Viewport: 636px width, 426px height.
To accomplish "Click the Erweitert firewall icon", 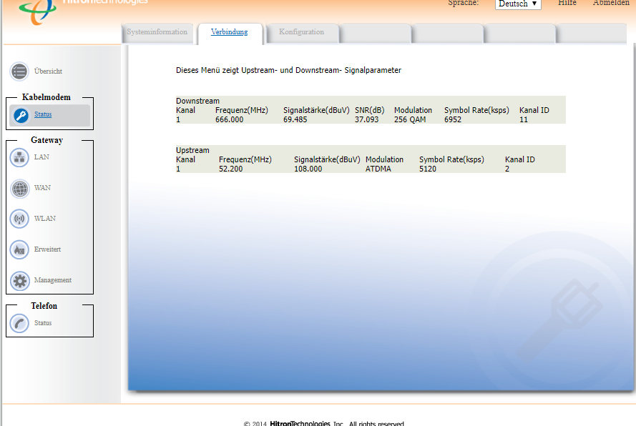I will 19,249.
